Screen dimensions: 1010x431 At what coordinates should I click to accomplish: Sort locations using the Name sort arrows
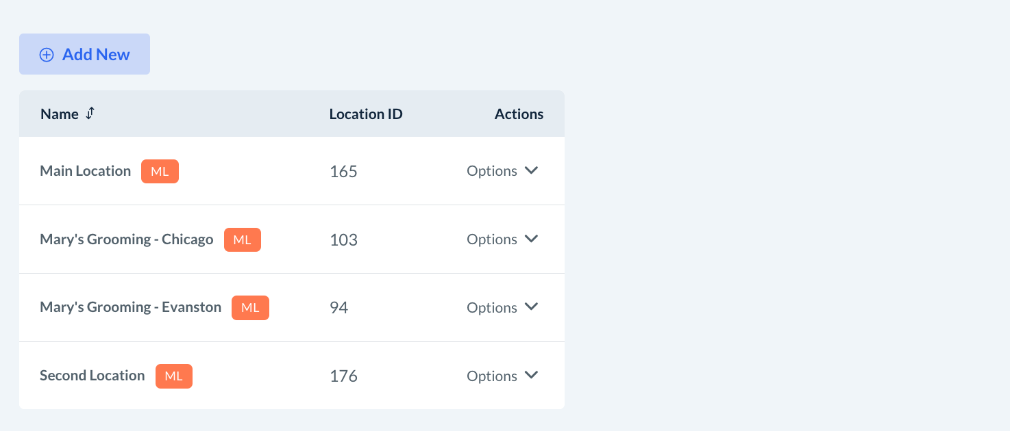(90, 114)
